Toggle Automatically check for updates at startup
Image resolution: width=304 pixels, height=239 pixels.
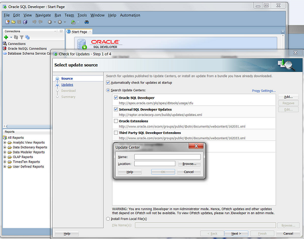click(108, 83)
